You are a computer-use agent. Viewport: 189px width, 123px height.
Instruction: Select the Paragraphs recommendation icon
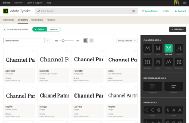152,86
